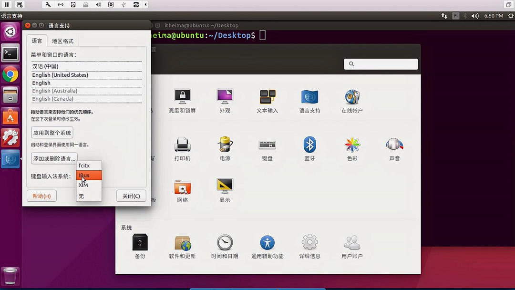This screenshot has height=290, width=515.
Task: Switch to the 语言 tab
Action: pos(37,41)
